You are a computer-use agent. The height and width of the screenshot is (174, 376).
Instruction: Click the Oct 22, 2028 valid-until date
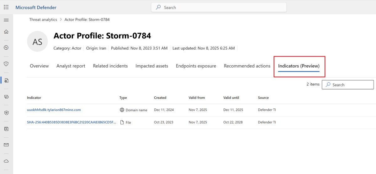point(233,122)
